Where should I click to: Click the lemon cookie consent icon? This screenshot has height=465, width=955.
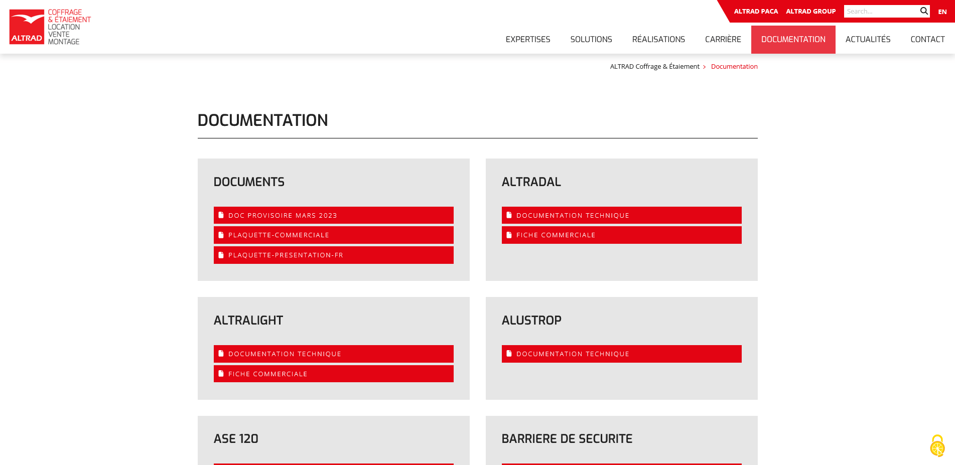coord(937,446)
